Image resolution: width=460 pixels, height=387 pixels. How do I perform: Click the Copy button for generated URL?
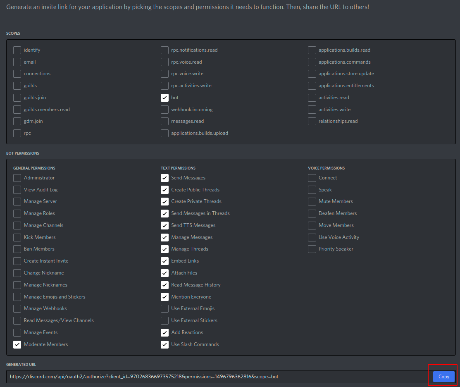tap(443, 377)
